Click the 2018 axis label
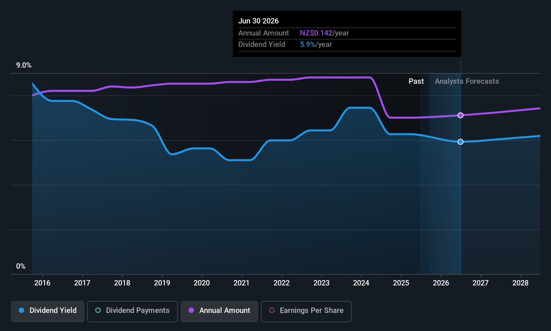551x331 pixels. click(122, 283)
